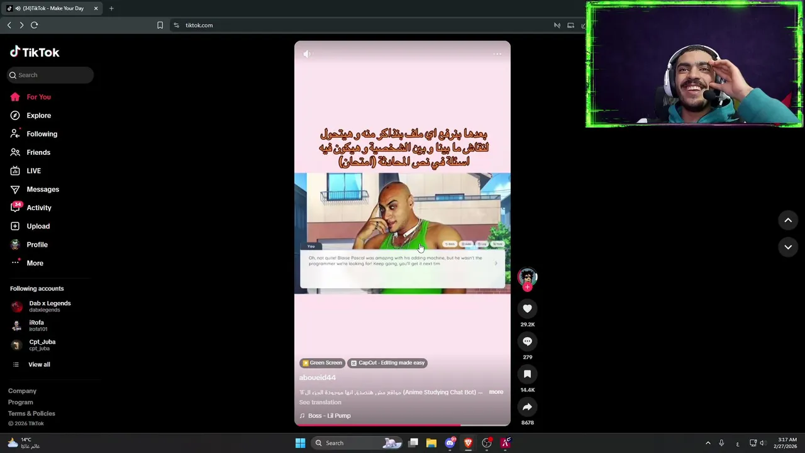
Task: Go to the Following feed
Action: [42, 134]
